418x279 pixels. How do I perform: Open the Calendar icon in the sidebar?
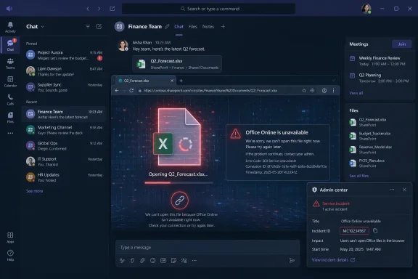10,81
